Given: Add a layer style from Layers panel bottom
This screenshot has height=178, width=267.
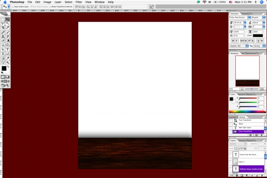Looking at the screenshot, I should [237, 175].
